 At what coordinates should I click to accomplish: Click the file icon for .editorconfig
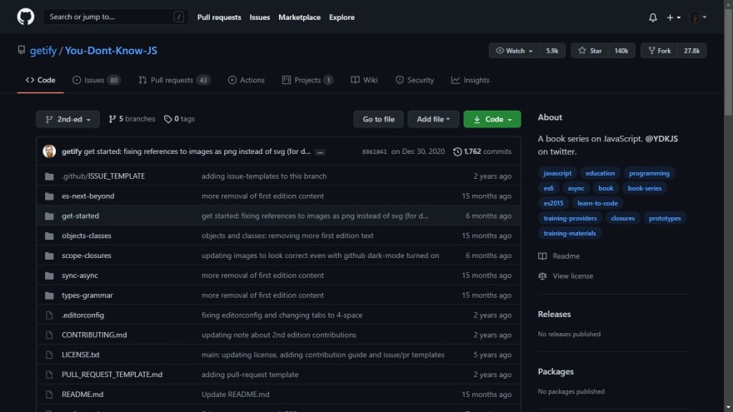[49, 315]
